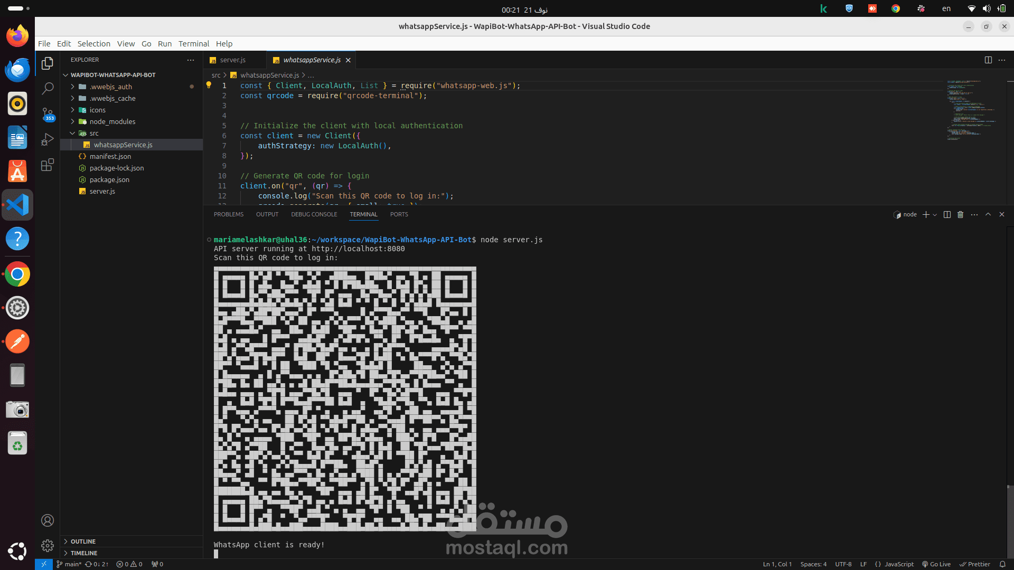Open new terminal launch profile dropdown
Screen dimensions: 1014x570
(x=935, y=215)
